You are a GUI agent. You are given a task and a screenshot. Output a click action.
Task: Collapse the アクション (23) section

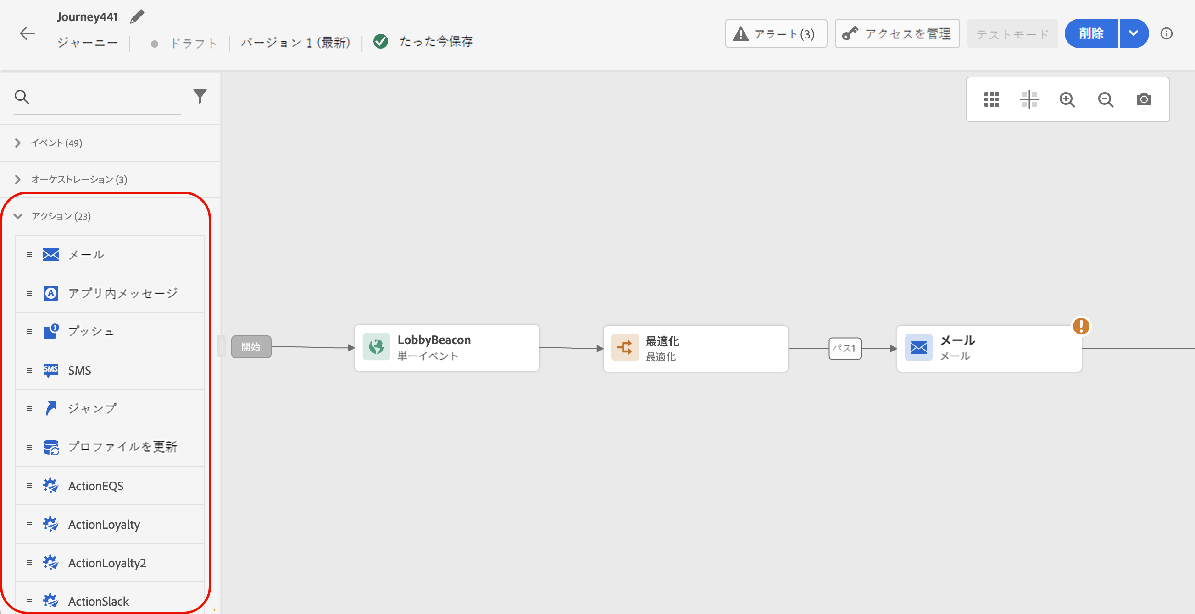click(60, 216)
